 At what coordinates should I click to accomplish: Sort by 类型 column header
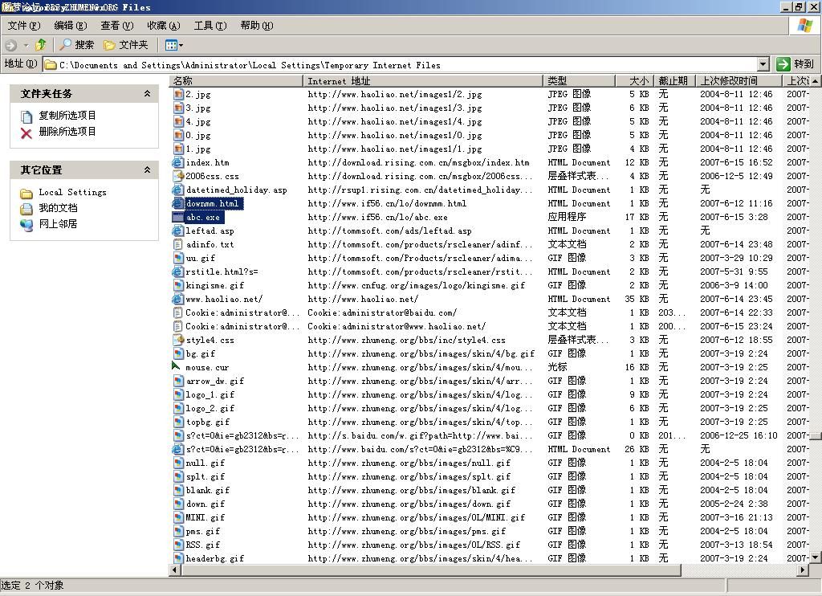point(580,81)
